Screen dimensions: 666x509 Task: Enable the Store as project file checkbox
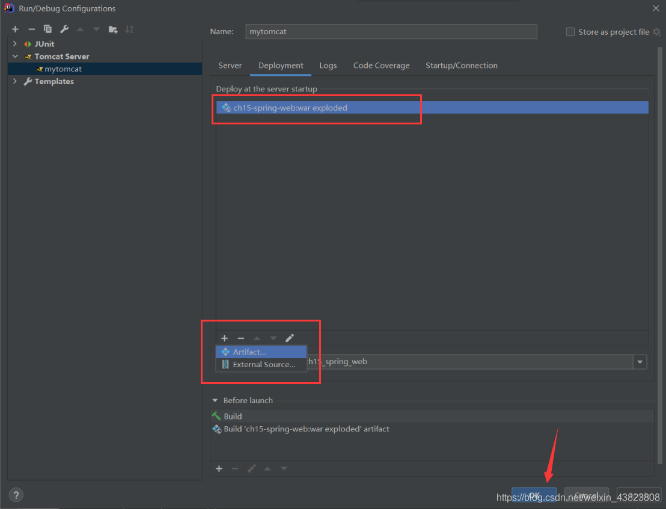(570, 32)
